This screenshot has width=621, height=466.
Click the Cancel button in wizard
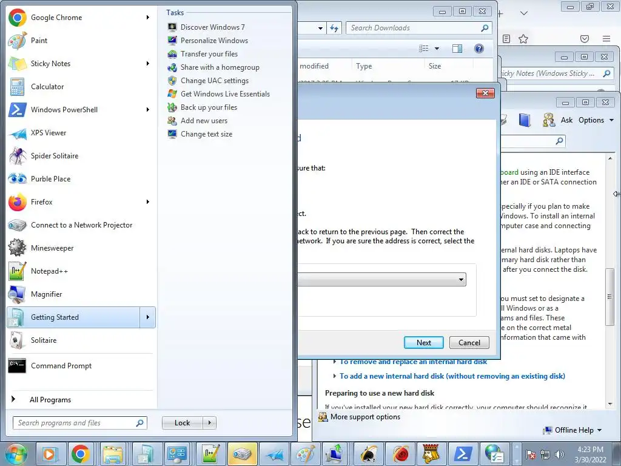pyautogui.click(x=469, y=342)
